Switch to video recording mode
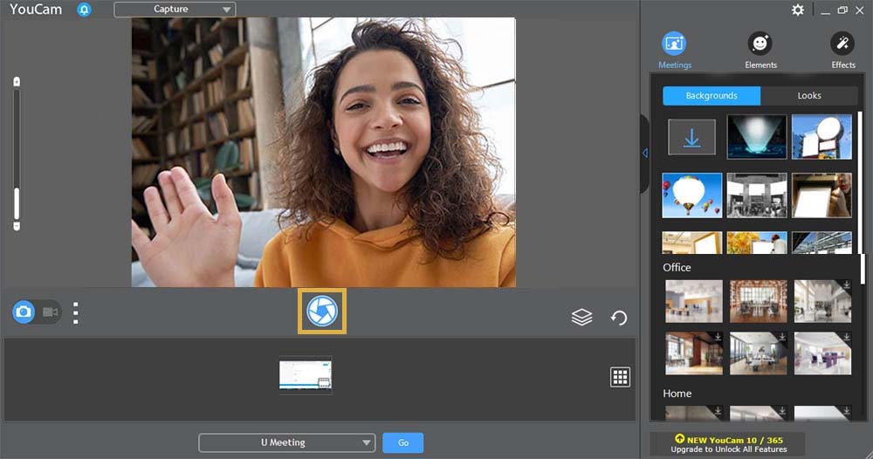The height and width of the screenshot is (459, 873). [x=50, y=312]
